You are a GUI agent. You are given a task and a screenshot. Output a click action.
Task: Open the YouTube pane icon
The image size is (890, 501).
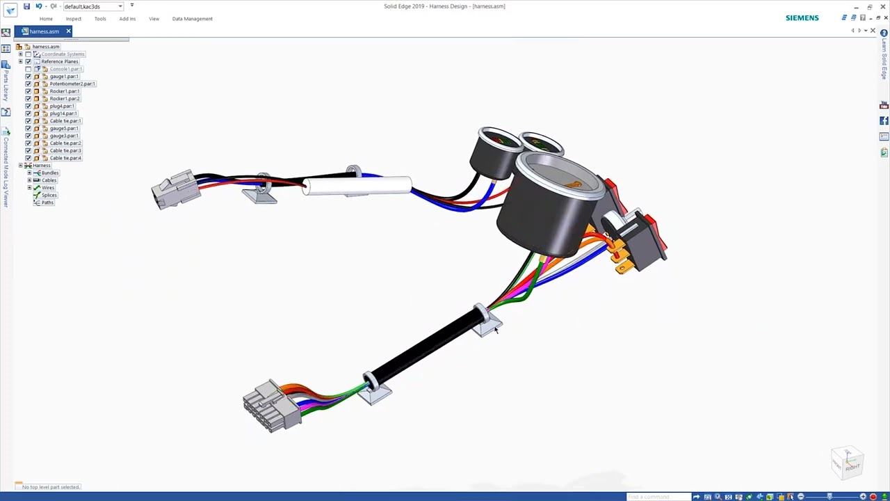(884, 105)
